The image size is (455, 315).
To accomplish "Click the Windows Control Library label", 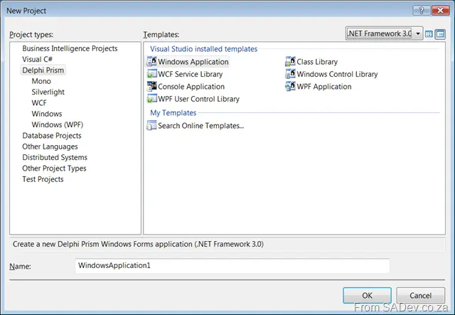I will pos(337,75).
